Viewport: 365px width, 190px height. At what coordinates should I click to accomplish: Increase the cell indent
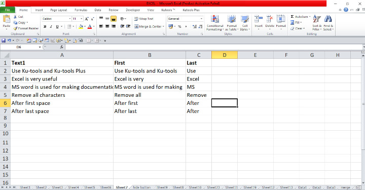coord(128,26)
